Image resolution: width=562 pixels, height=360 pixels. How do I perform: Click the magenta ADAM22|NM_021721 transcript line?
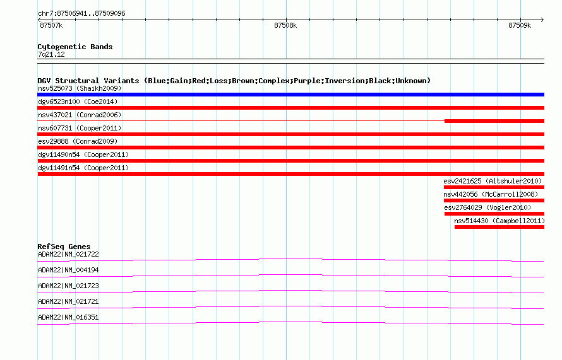click(x=290, y=307)
